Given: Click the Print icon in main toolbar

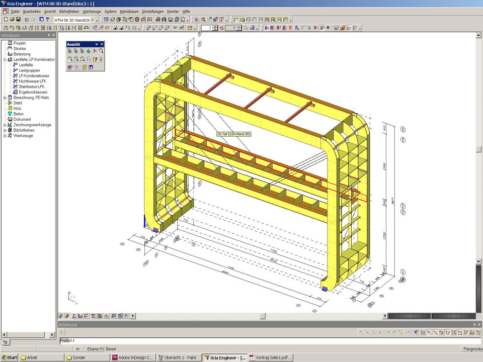Looking at the screenshot, I should [x=158, y=20].
